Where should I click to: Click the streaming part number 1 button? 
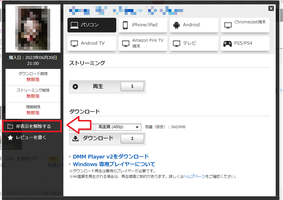click(132, 86)
